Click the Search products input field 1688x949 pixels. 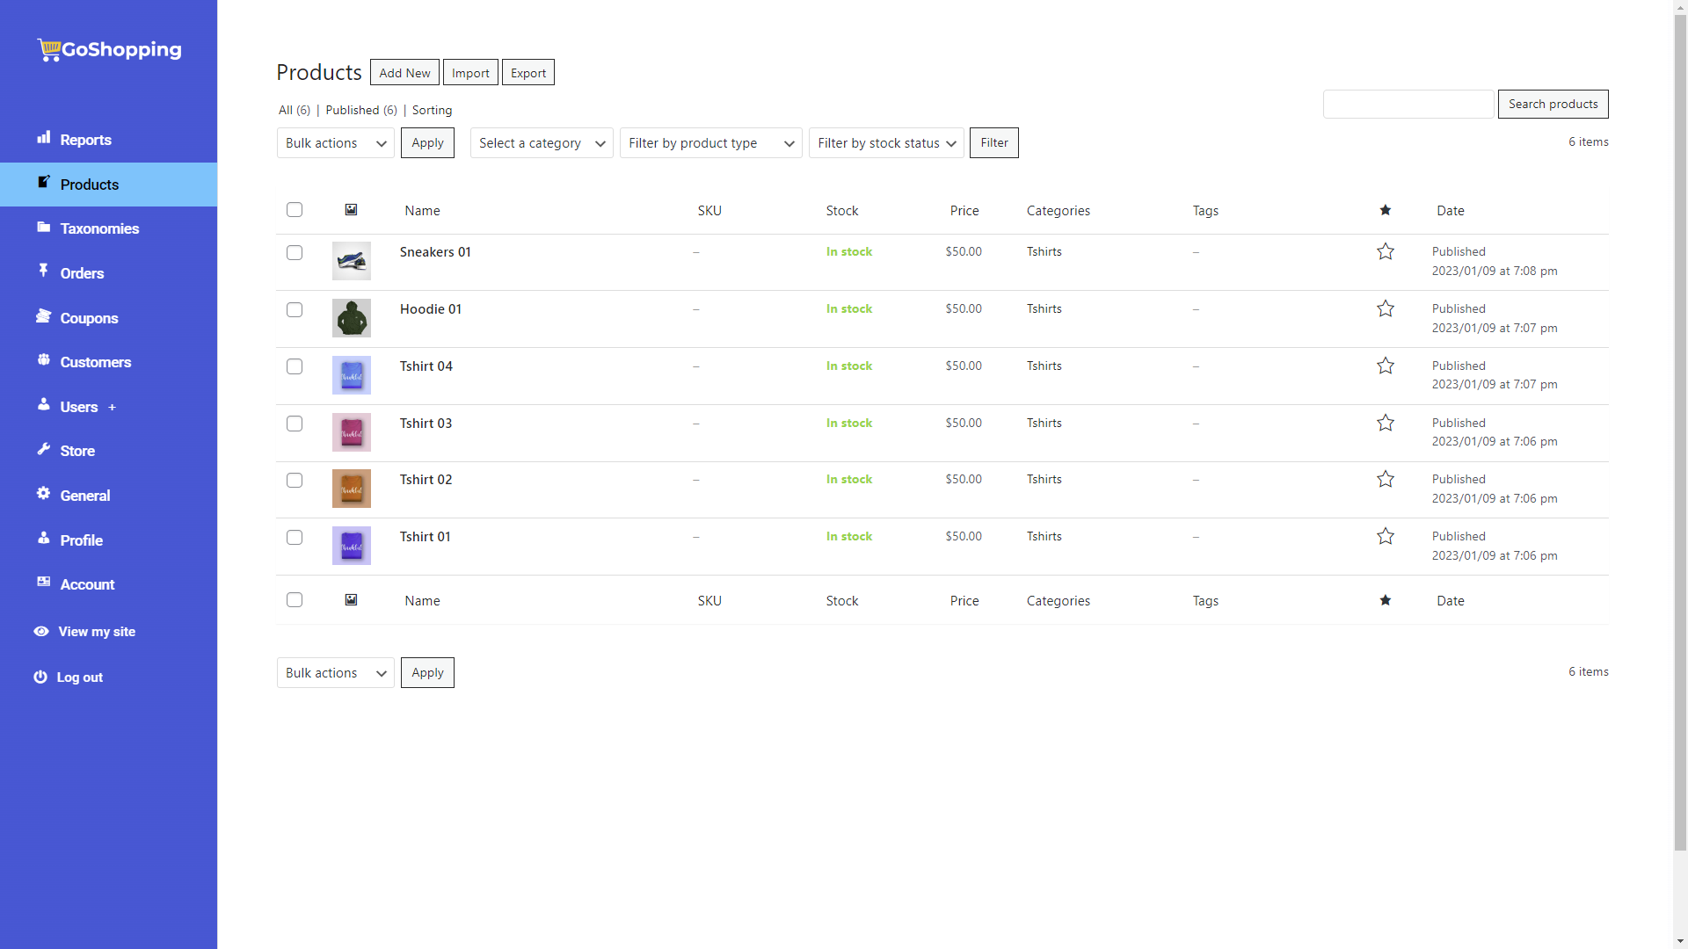pos(1410,103)
